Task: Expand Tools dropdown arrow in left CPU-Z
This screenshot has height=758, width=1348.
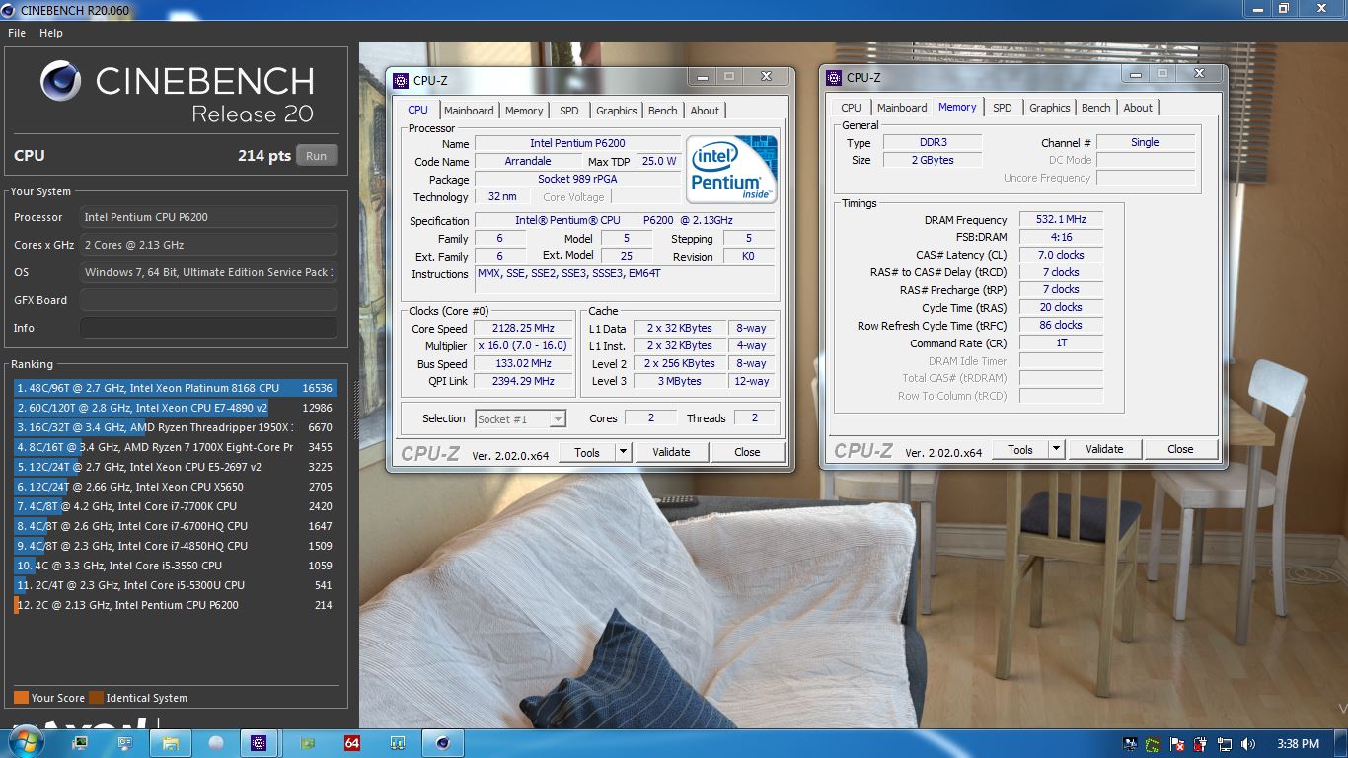Action: 623,452
